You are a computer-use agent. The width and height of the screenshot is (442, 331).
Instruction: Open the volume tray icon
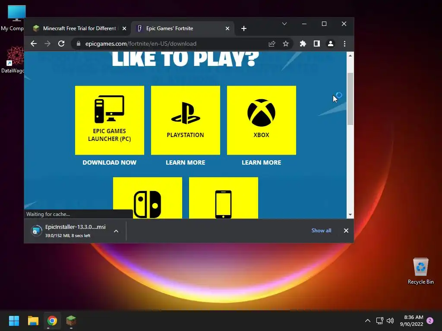pyautogui.click(x=390, y=321)
